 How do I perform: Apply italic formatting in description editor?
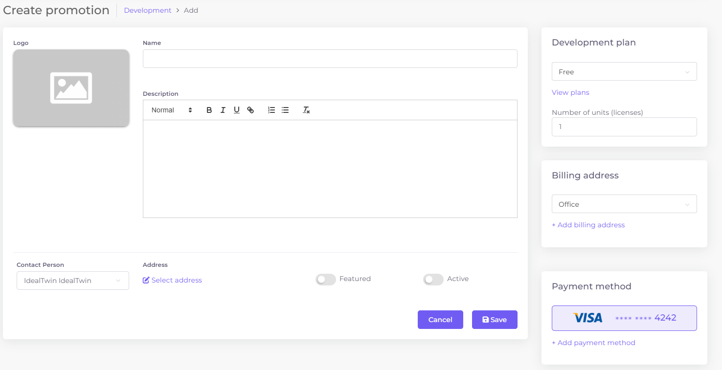[x=223, y=110]
